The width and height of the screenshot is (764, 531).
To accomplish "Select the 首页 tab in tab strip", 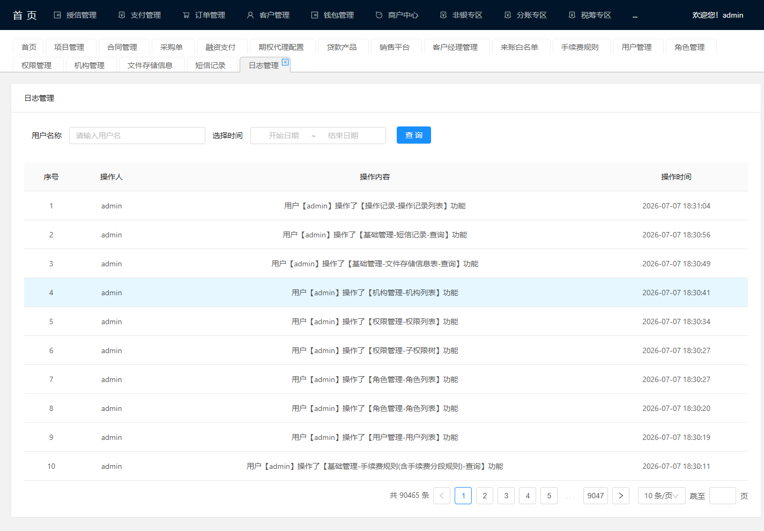I will 29,47.
